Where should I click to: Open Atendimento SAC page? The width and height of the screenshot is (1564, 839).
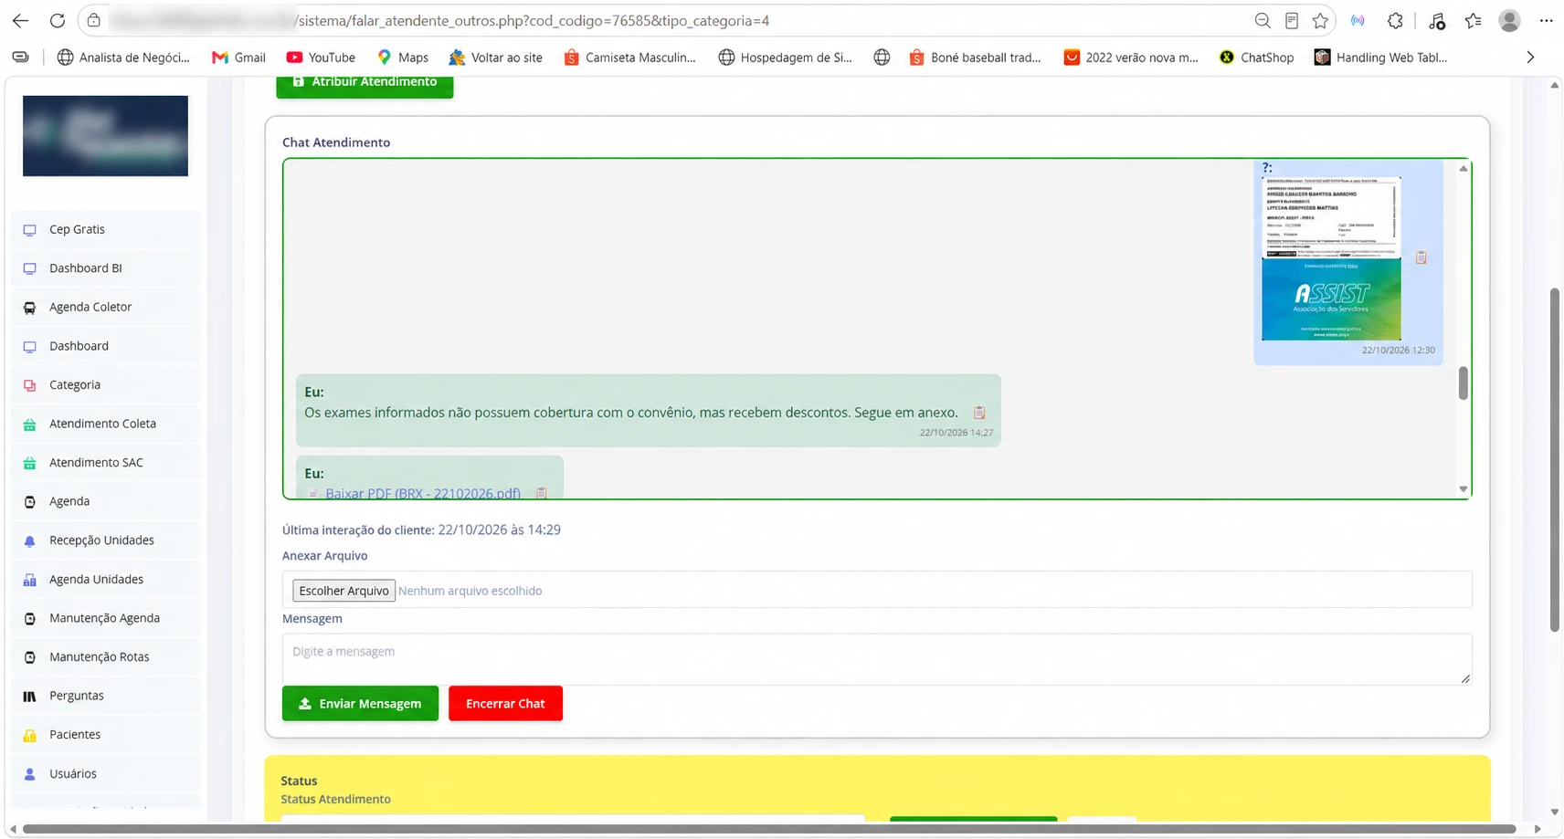[x=106, y=463]
